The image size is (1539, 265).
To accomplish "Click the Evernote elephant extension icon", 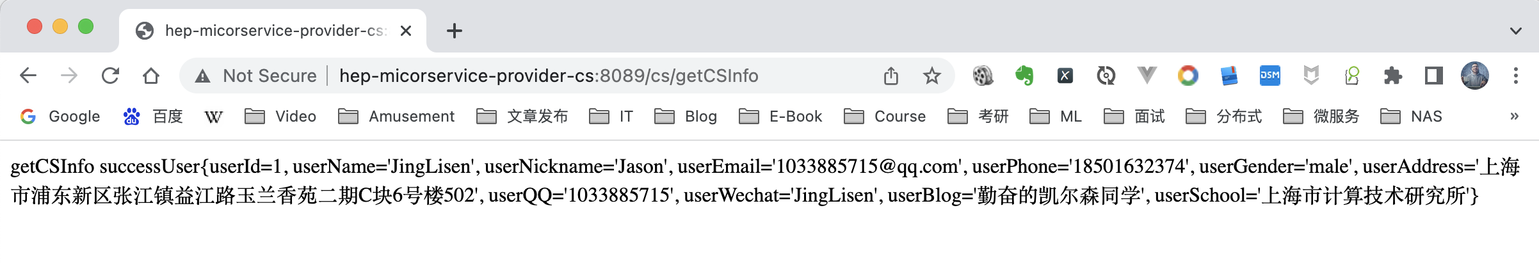I will coord(1024,76).
